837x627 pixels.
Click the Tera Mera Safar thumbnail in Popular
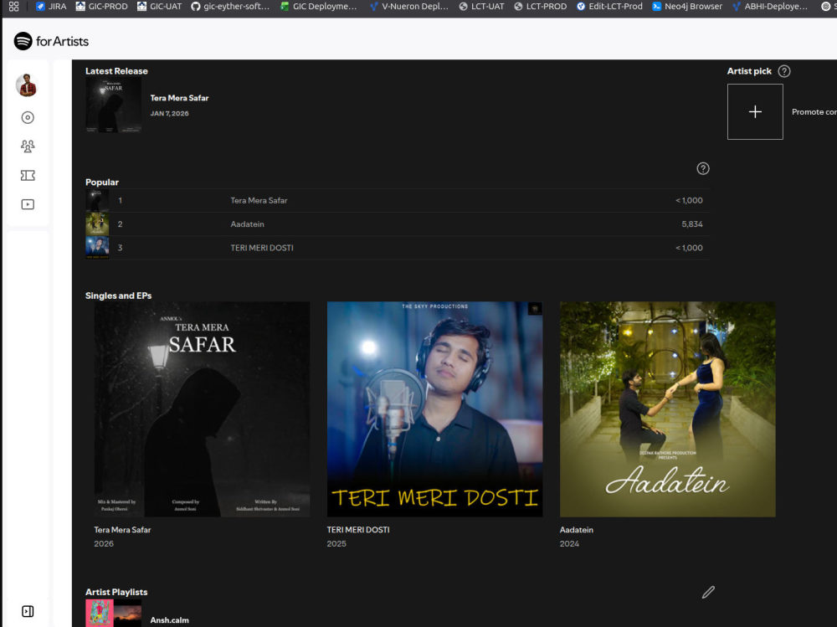coord(97,200)
